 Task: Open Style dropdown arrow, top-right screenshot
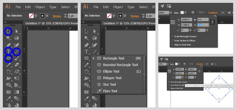click(186, 13)
